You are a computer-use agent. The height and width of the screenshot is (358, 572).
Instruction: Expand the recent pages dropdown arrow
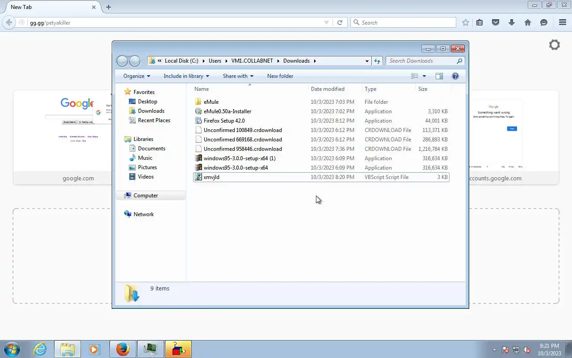(143, 61)
